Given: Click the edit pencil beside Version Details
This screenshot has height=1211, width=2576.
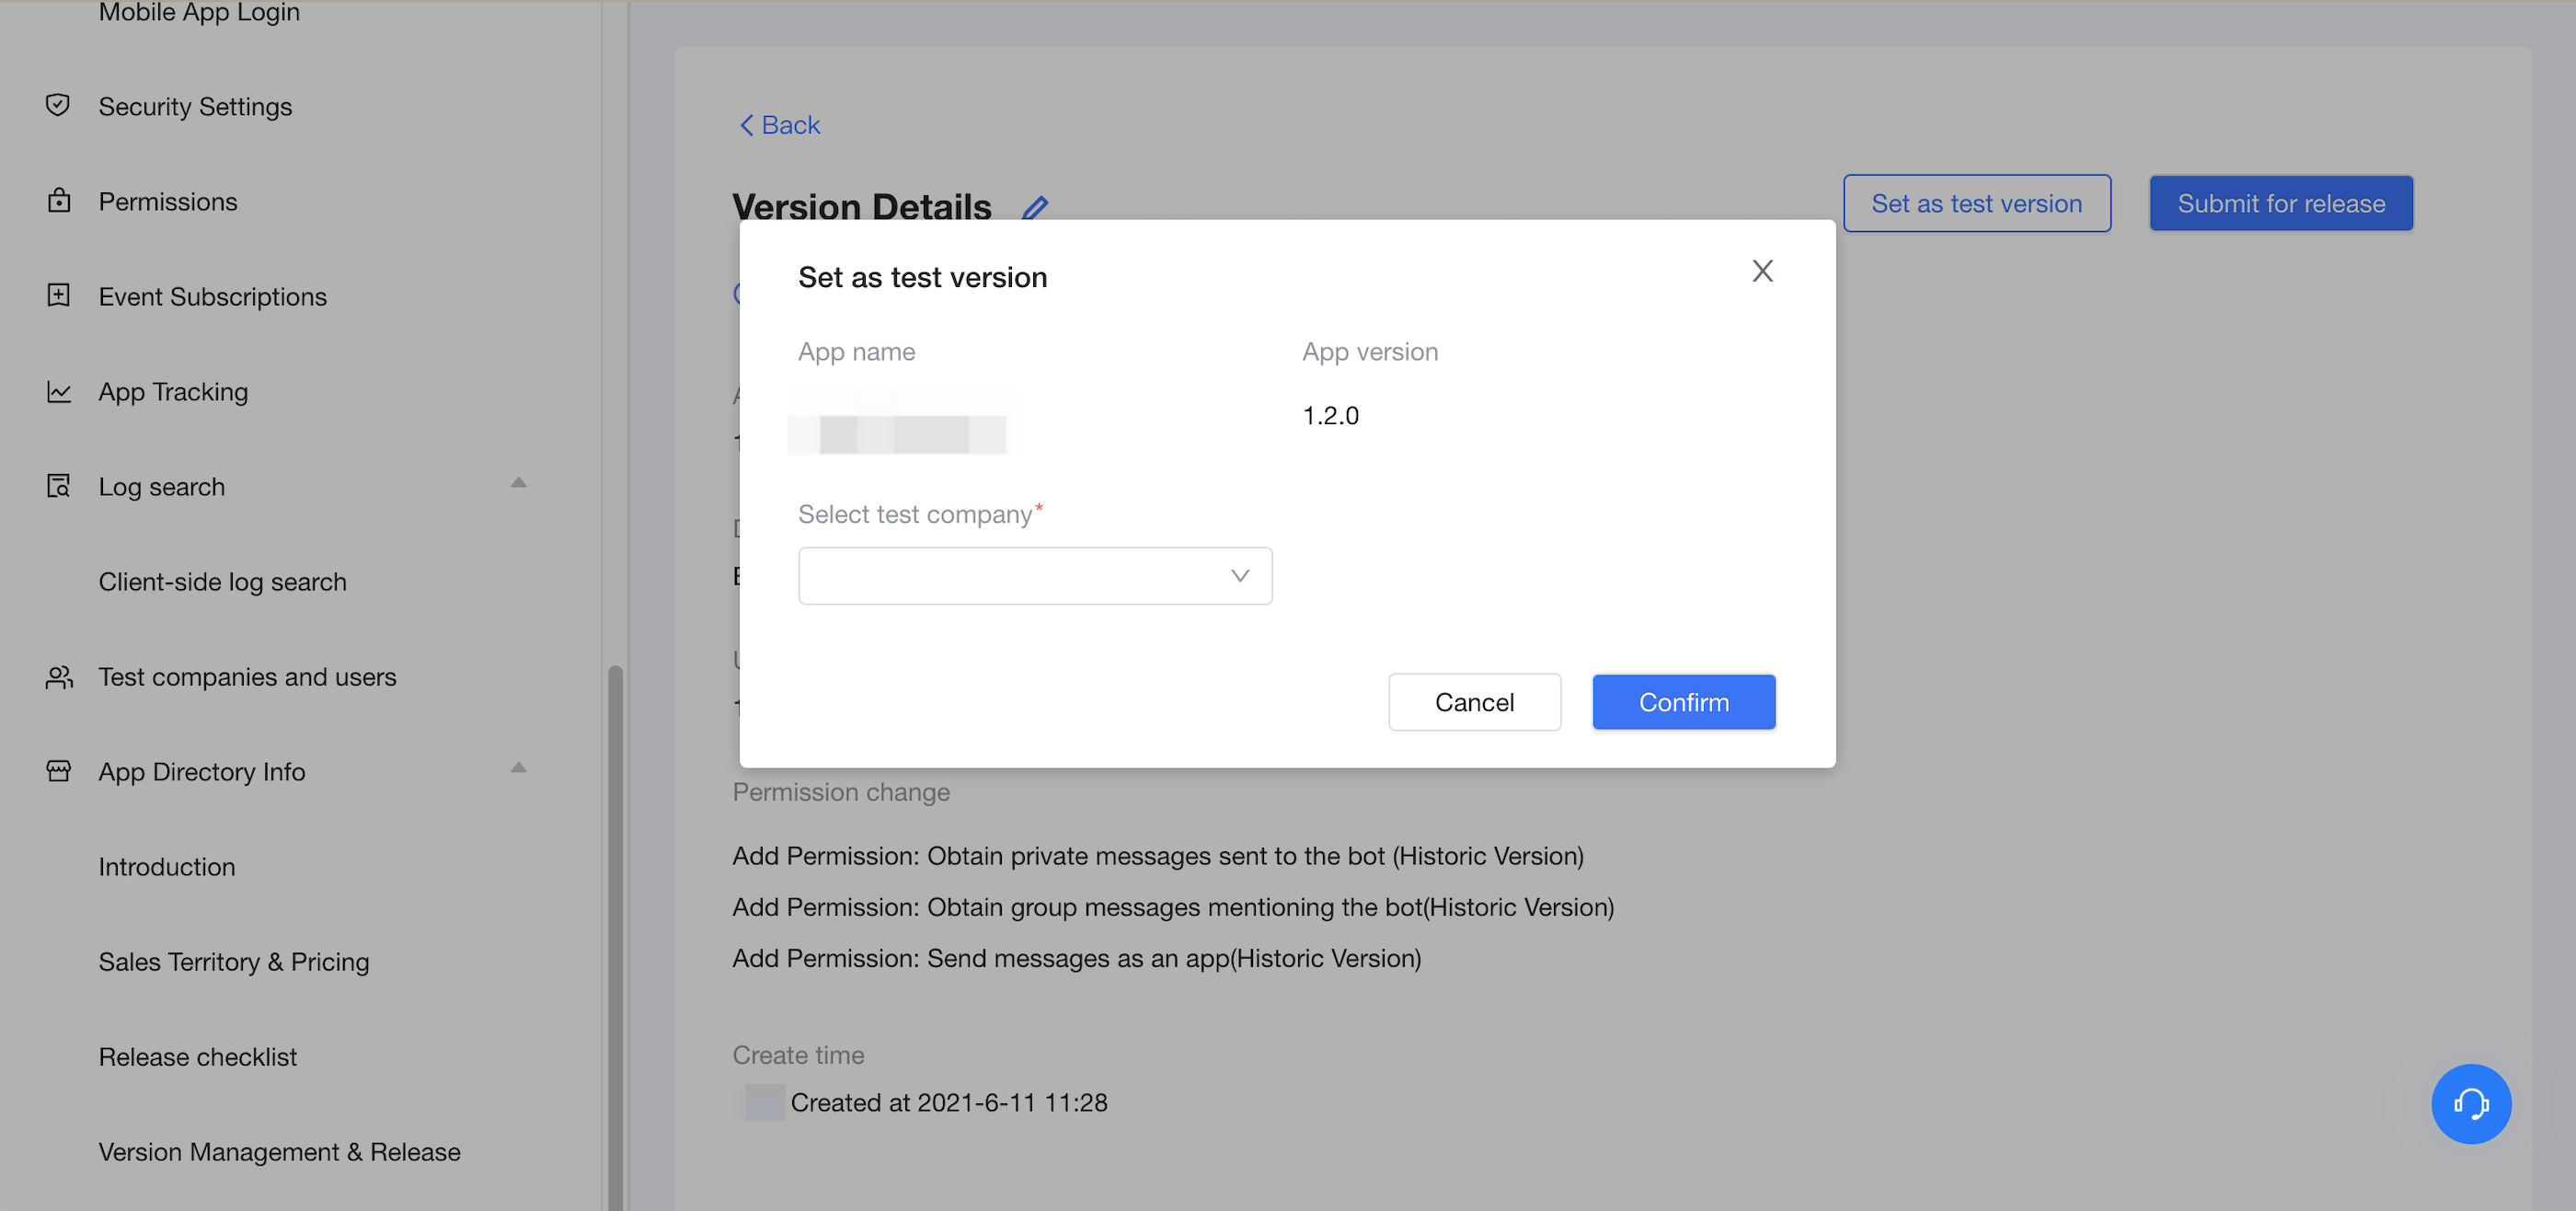Looking at the screenshot, I should pos(1035,208).
